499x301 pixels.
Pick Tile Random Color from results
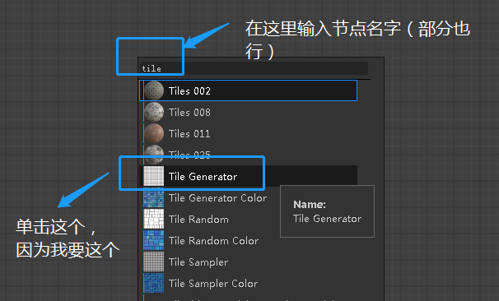pyautogui.click(x=213, y=240)
